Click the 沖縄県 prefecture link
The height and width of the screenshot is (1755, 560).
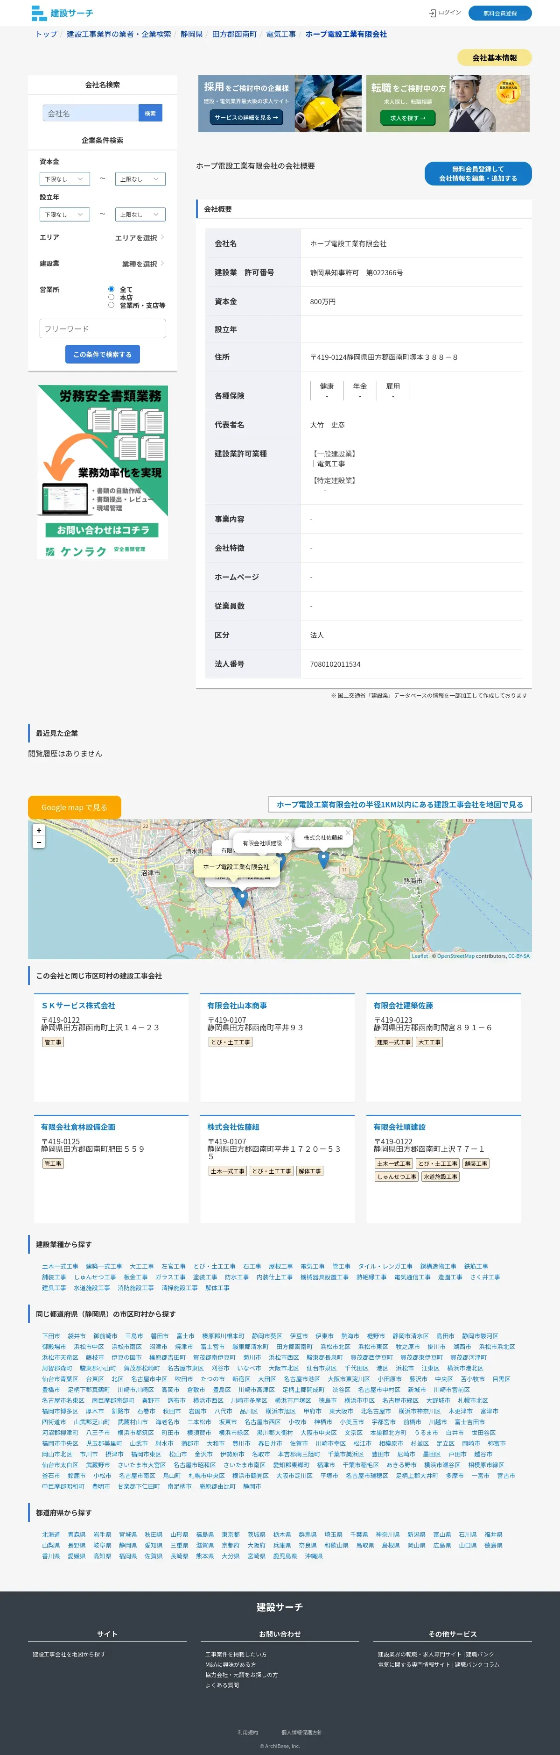tap(314, 1556)
